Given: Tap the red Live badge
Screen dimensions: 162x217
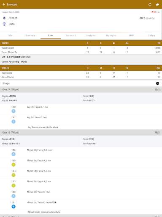Looking at the screenshot, I should pos(154,12).
